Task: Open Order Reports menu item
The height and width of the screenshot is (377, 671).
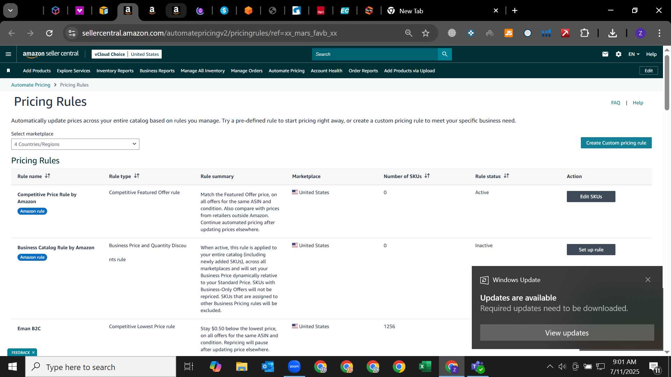Action: tap(363, 71)
